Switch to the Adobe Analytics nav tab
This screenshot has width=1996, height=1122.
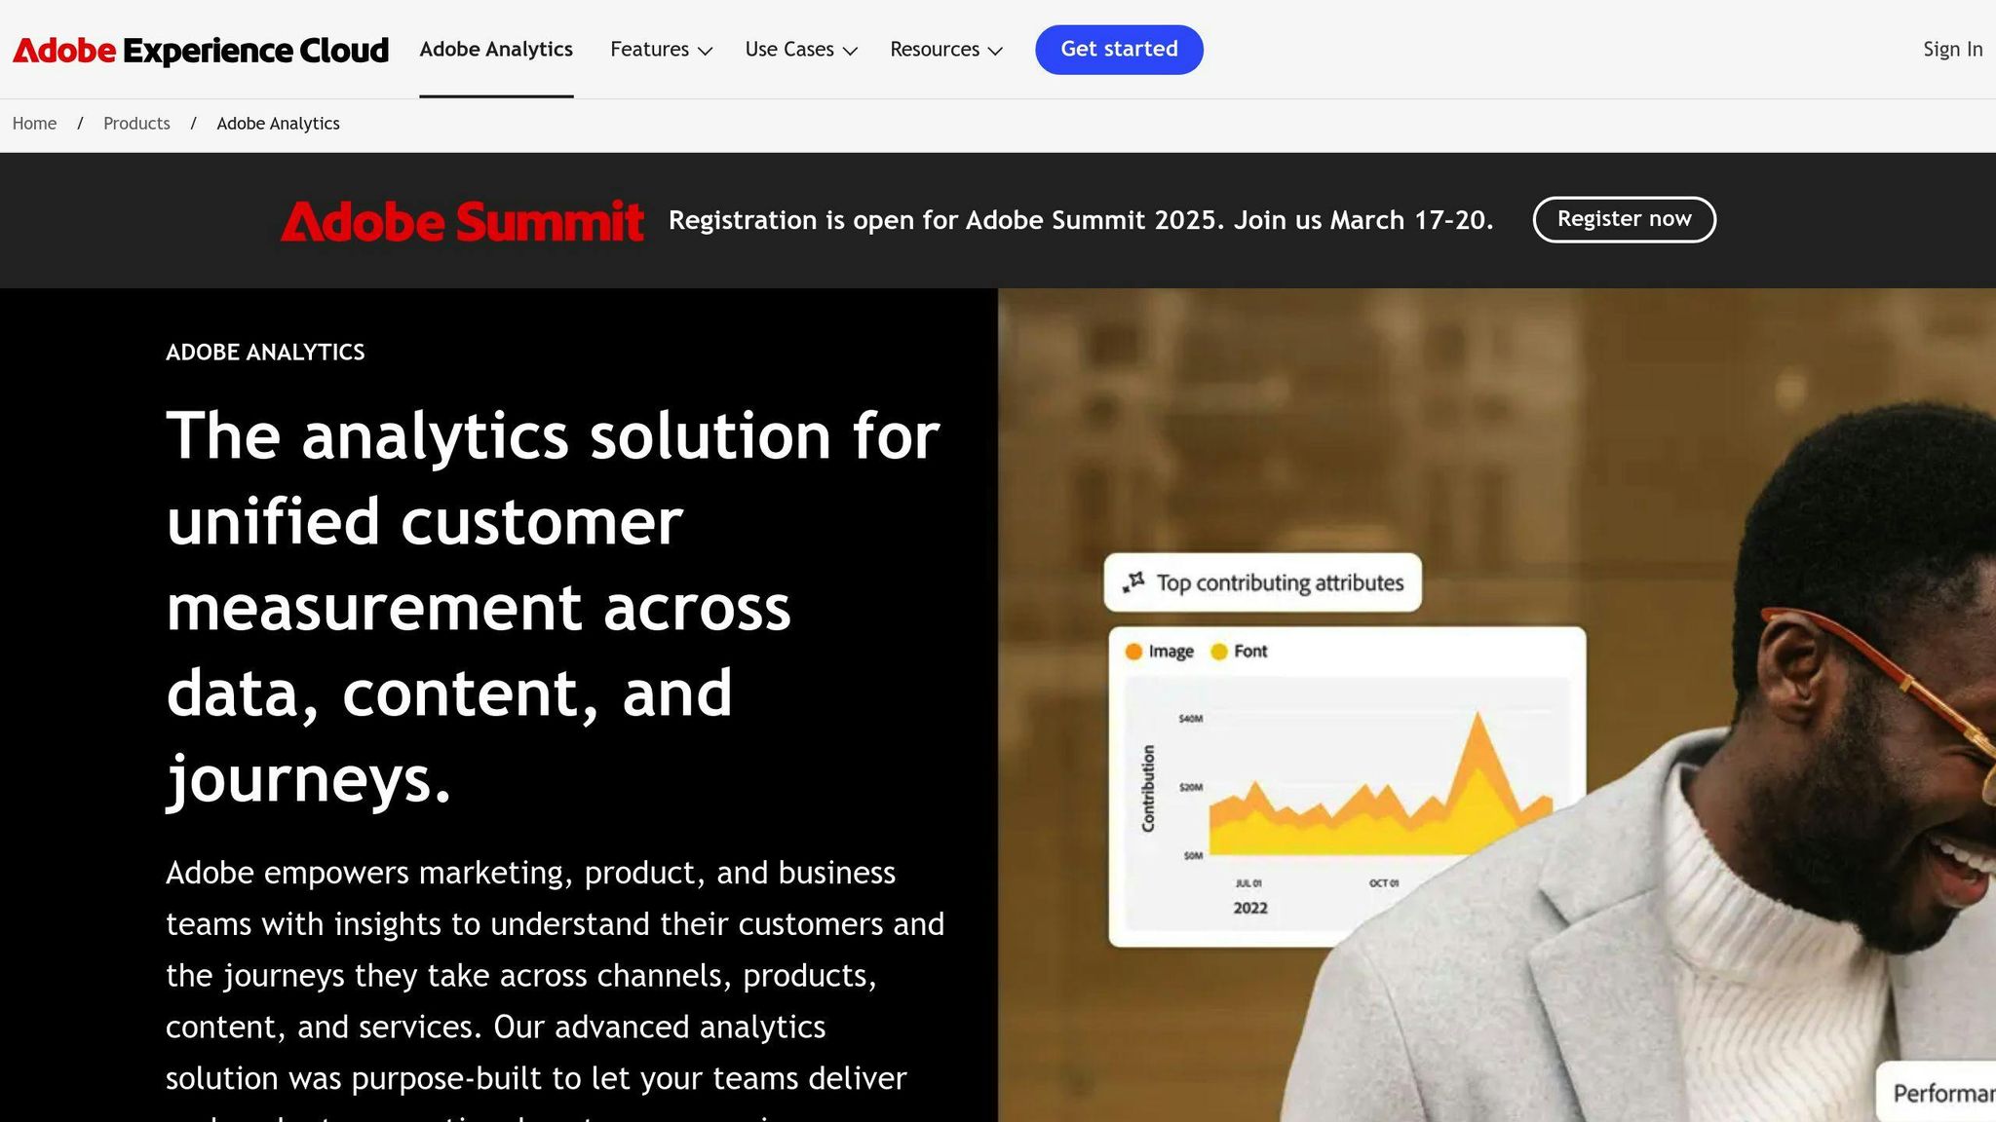(x=496, y=49)
